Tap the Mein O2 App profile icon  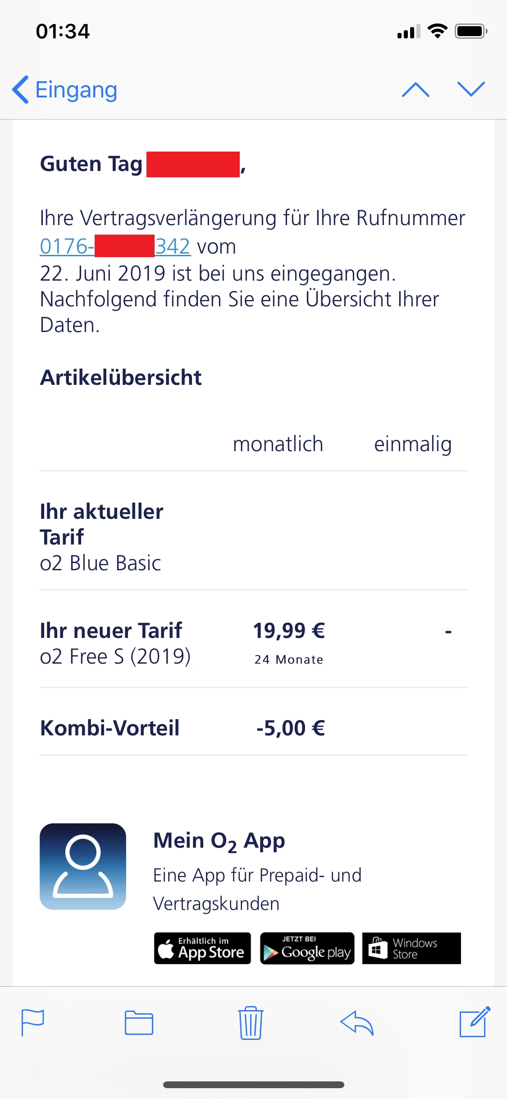[83, 866]
